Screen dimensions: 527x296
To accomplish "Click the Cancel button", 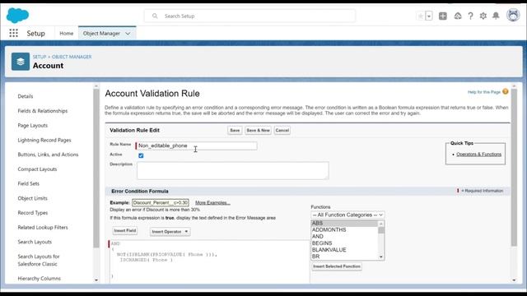I will click(x=282, y=130).
